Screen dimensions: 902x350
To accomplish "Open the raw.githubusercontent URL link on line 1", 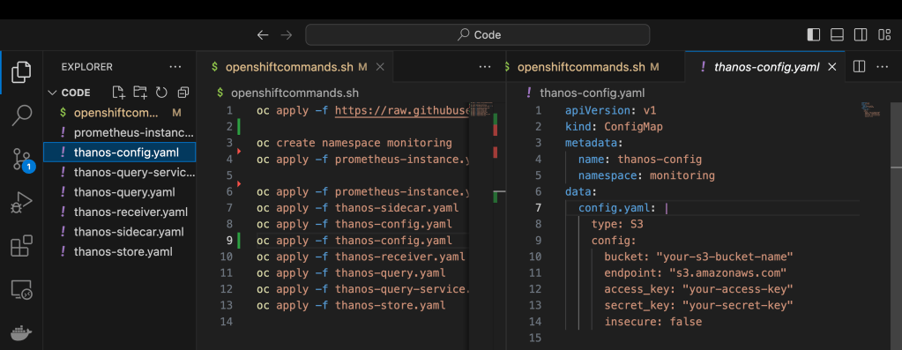I will tap(403, 110).
